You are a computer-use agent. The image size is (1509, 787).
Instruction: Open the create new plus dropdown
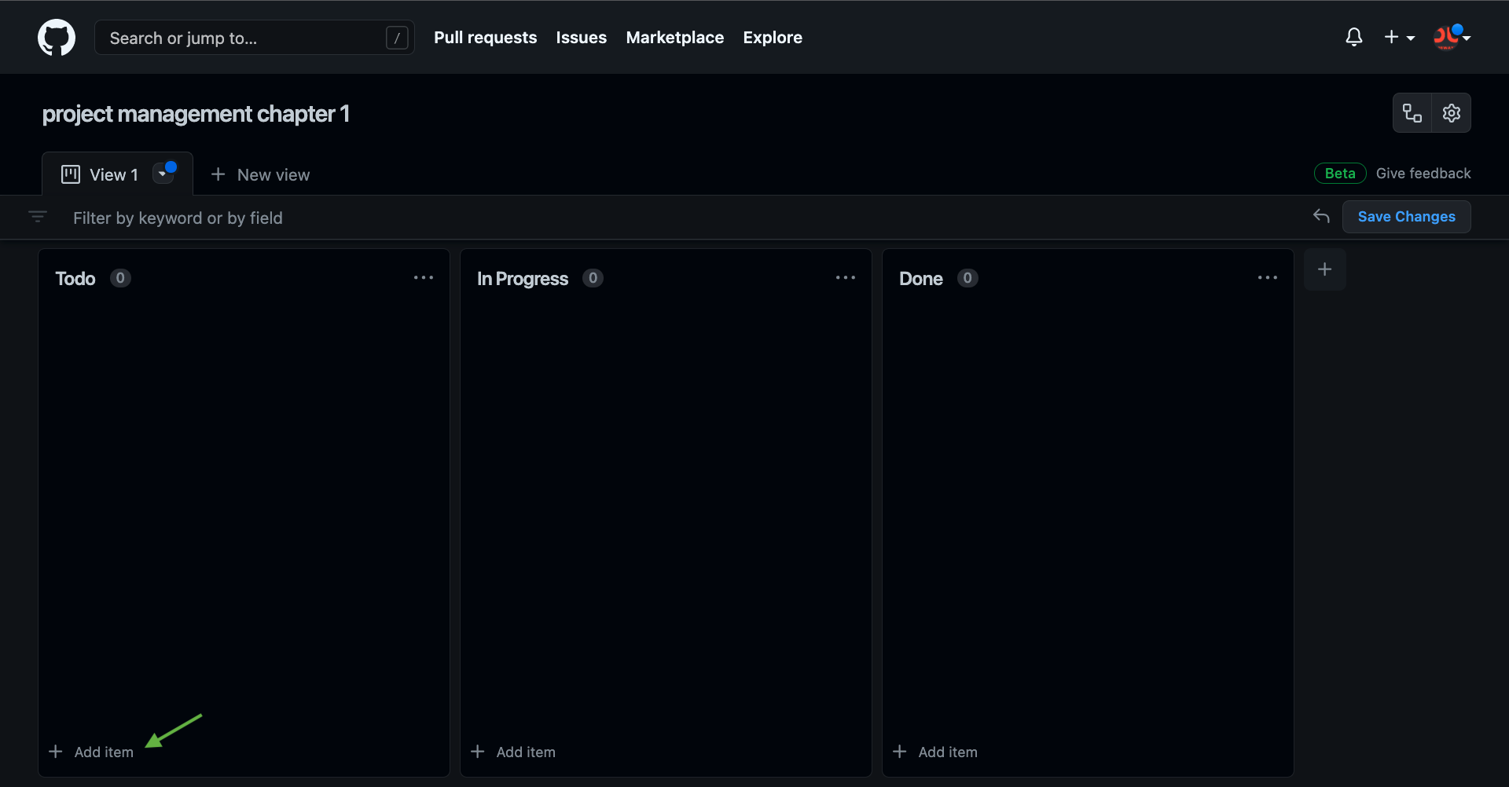coord(1399,37)
